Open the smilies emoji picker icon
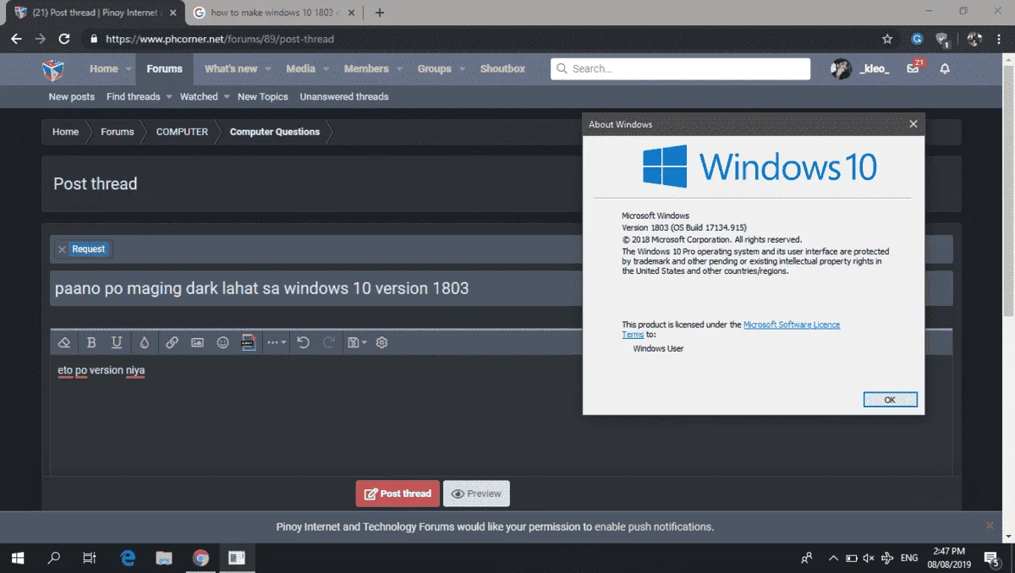The width and height of the screenshot is (1015, 573). point(223,342)
